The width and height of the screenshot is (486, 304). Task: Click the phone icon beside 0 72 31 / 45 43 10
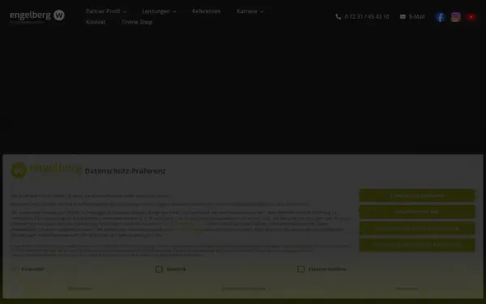pos(338,17)
